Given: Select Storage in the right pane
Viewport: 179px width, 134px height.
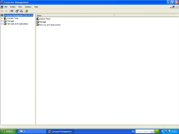Looking at the screenshot, I should 43,22.
